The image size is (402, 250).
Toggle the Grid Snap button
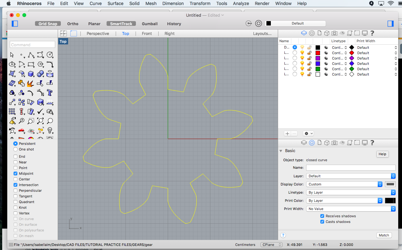[48, 24]
